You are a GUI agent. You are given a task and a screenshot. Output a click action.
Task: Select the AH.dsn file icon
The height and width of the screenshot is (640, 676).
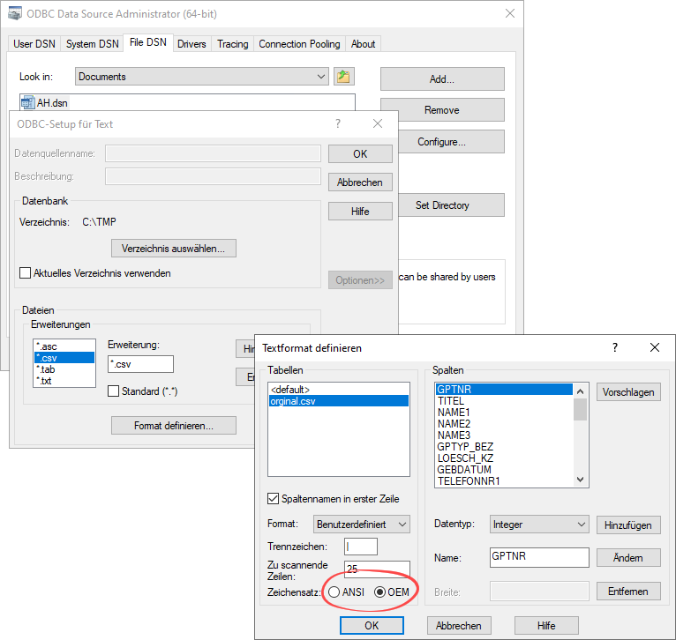tap(27, 103)
